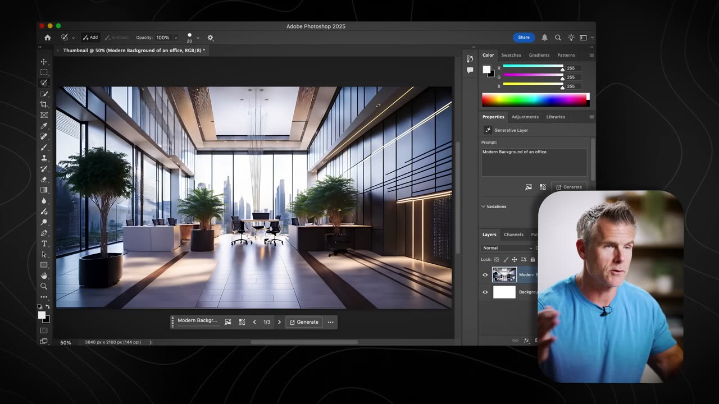Select the Blur tool
This screenshot has height=404, width=719.
click(x=44, y=201)
